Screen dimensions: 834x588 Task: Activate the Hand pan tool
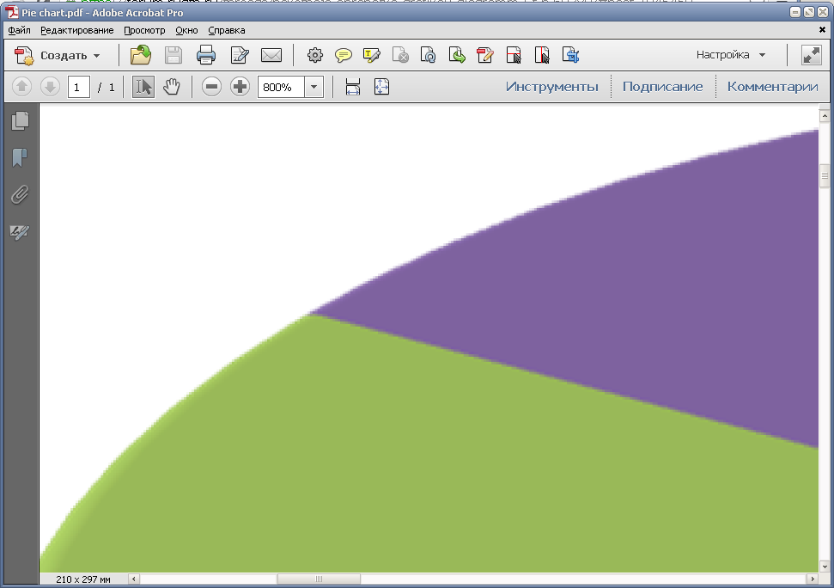click(171, 87)
